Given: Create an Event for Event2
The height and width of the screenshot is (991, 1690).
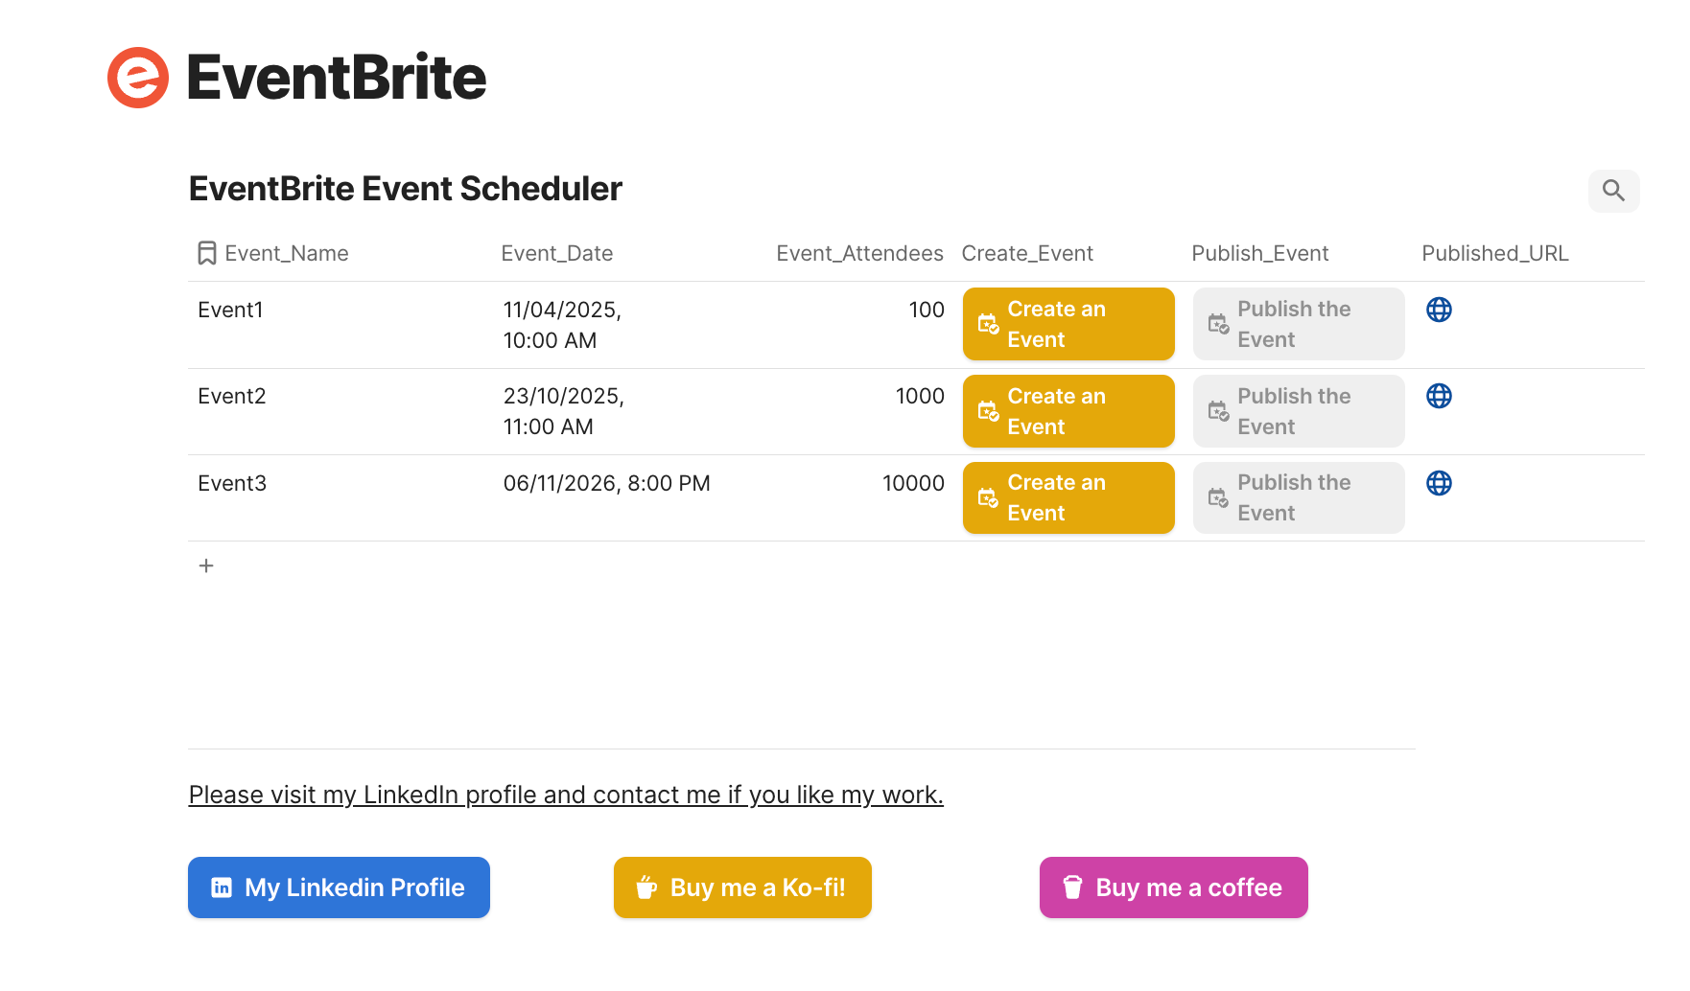Looking at the screenshot, I should point(1068,411).
